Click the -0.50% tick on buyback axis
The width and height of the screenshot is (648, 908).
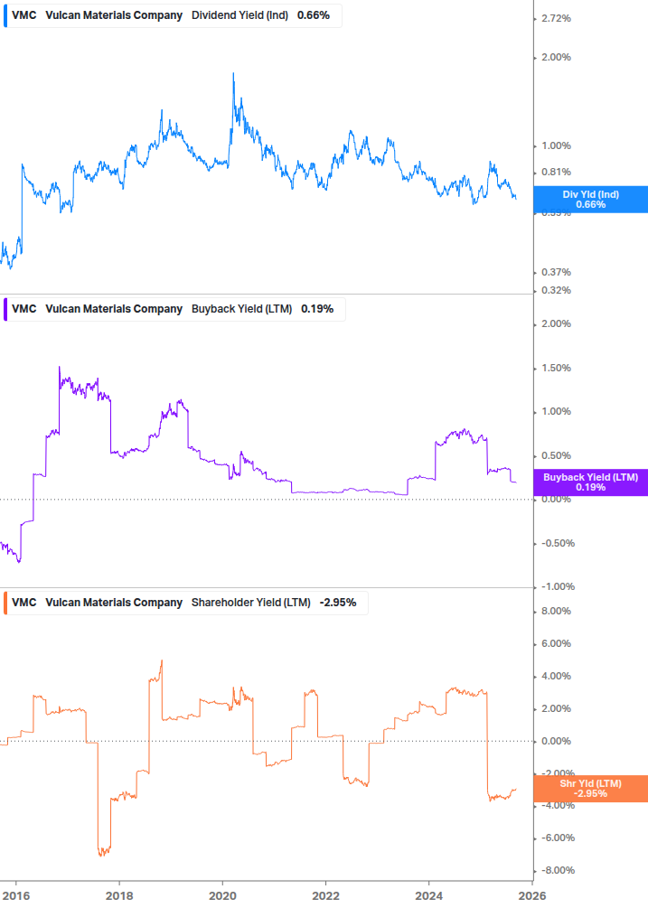tap(559, 543)
